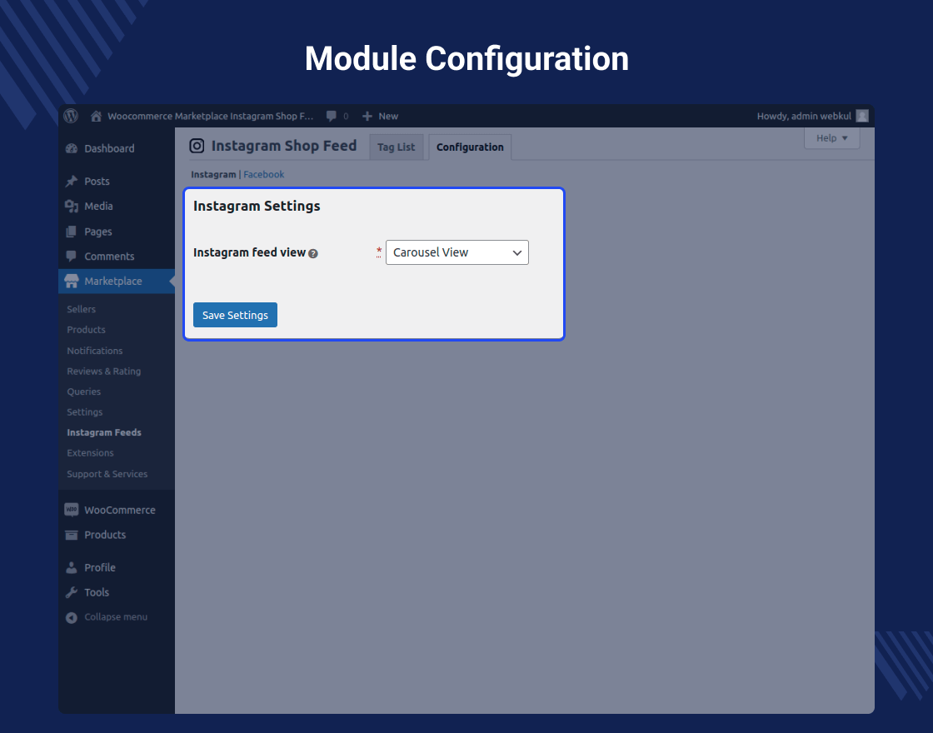Open Reviews & Rating submenu item
This screenshot has width=933, height=733.
104,371
